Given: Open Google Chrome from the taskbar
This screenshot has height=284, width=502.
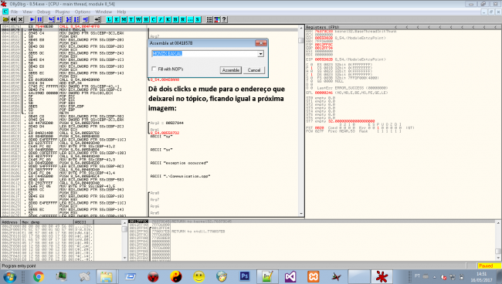Looking at the screenshot, I should click(x=39, y=276).
